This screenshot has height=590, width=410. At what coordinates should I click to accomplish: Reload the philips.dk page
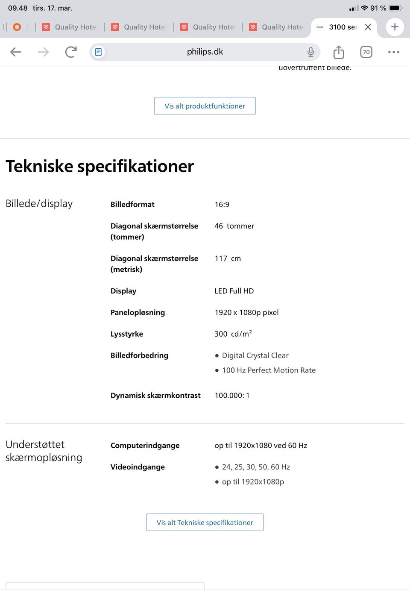(x=70, y=52)
